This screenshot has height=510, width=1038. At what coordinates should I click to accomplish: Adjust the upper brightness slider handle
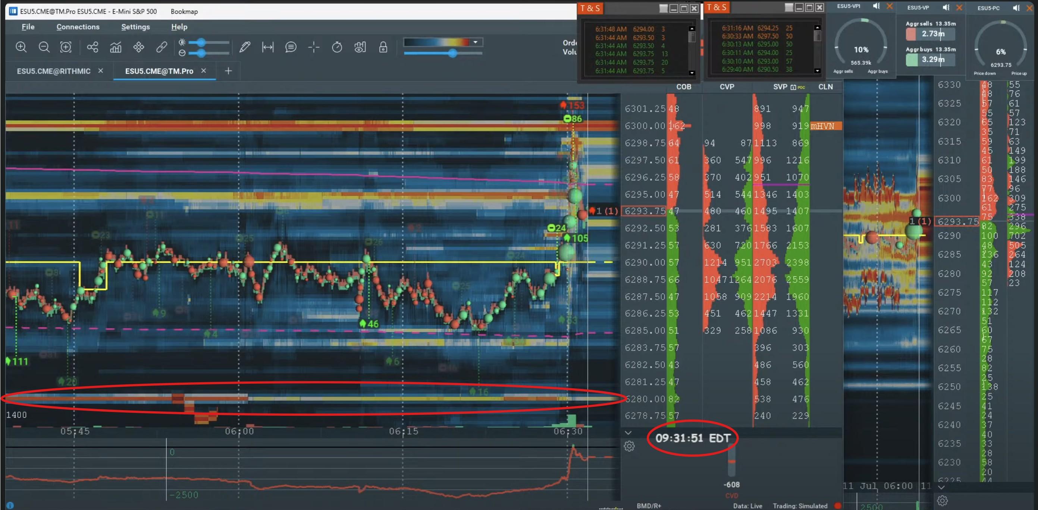click(201, 42)
